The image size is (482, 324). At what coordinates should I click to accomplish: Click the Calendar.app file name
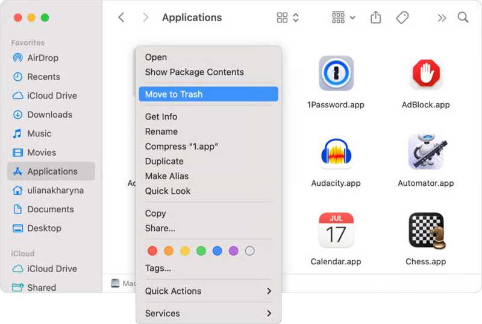pyautogui.click(x=336, y=261)
